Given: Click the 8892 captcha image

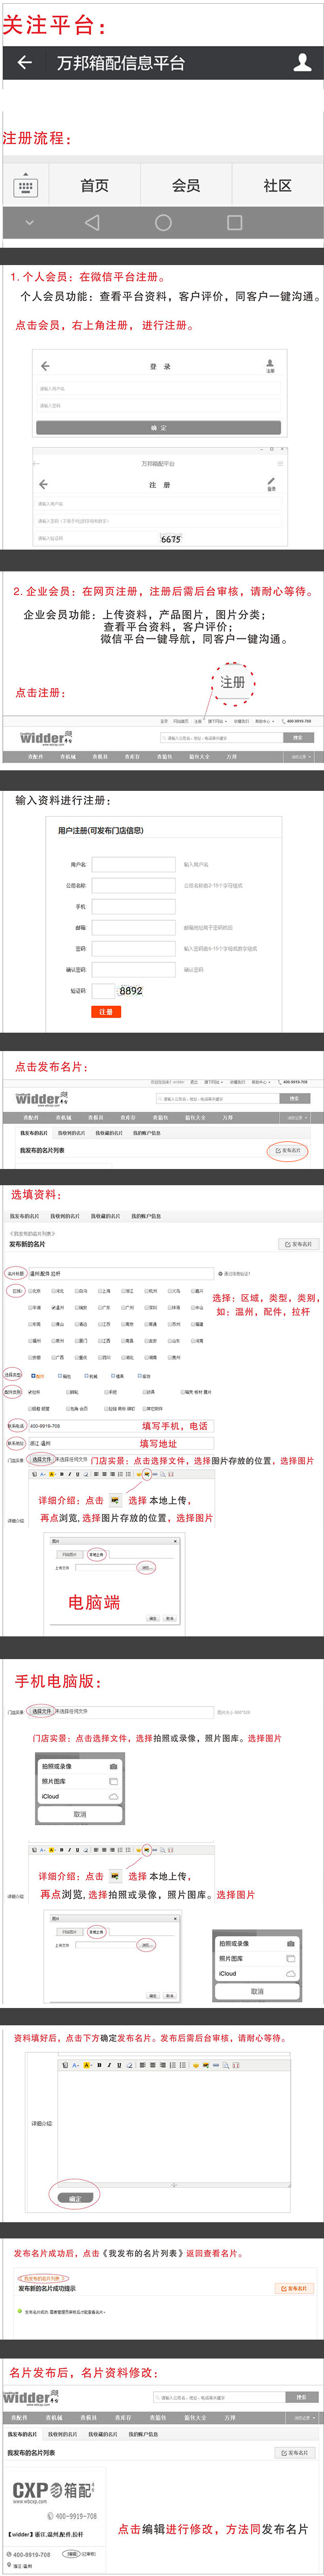Looking at the screenshot, I should (131, 991).
